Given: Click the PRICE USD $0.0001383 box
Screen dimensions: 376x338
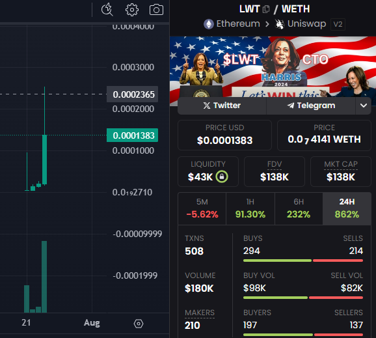Looking at the screenshot, I should (224, 135).
